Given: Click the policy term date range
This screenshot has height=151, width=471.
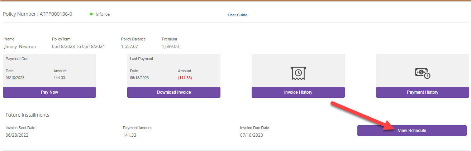Looking at the screenshot, I should (78, 47).
